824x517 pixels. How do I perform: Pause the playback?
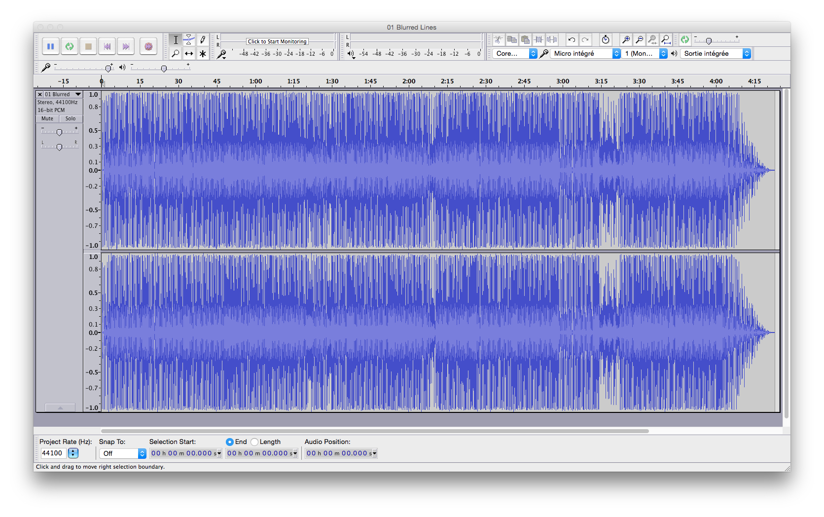tap(50, 46)
